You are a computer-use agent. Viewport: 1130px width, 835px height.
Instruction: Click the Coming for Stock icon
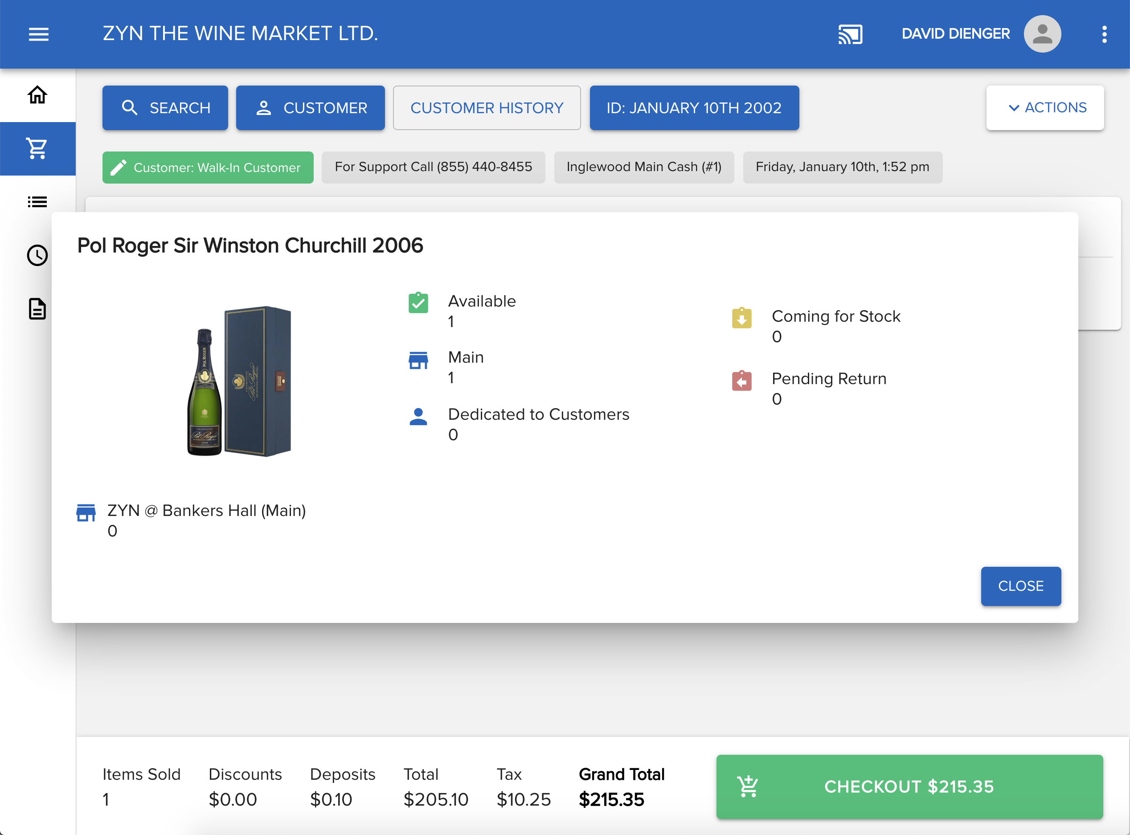click(x=741, y=318)
